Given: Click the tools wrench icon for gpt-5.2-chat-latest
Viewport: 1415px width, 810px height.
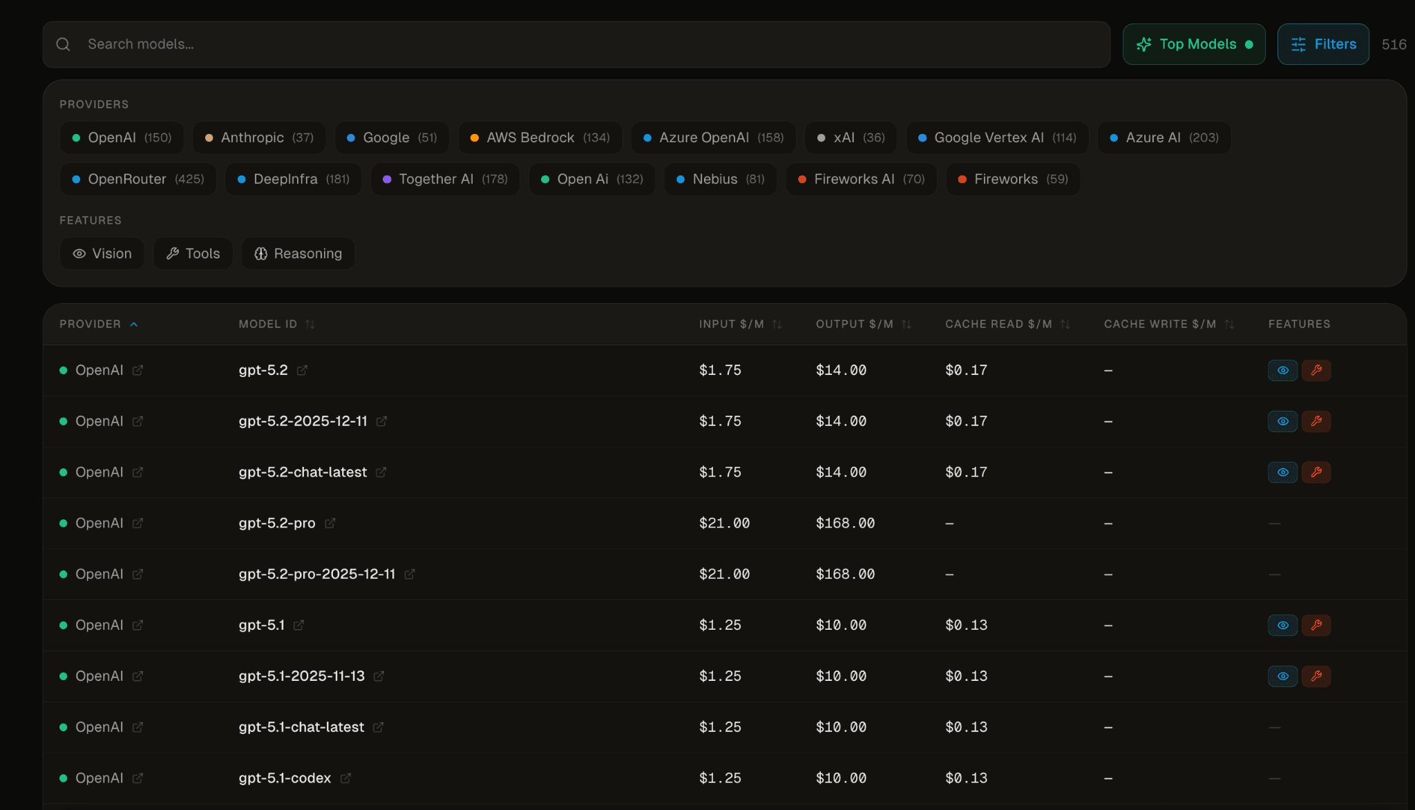Looking at the screenshot, I should pyautogui.click(x=1316, y=472).
